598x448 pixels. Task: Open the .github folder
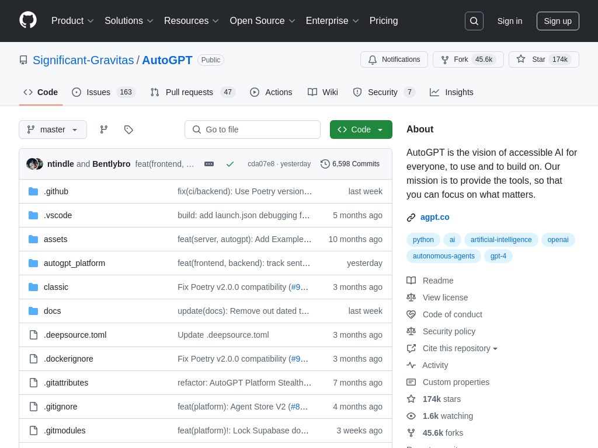(x=56, y=191)
